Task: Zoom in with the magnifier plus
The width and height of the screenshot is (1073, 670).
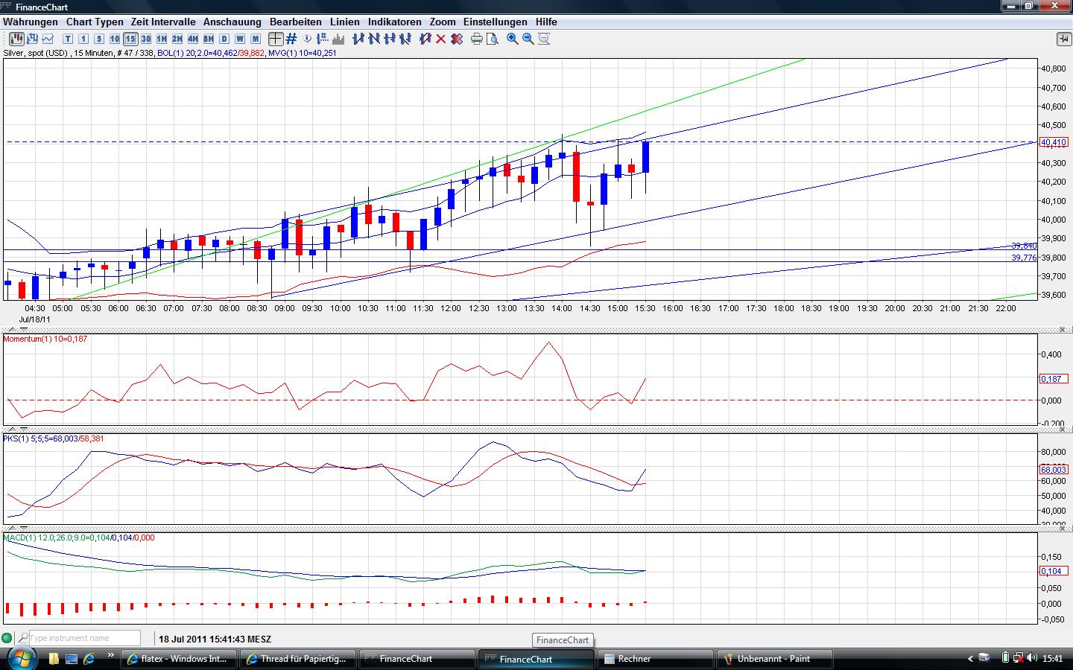Action: (x=513, y=39)
